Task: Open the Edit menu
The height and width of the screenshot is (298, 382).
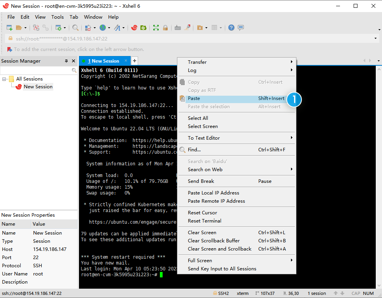Action: point(25,17)
